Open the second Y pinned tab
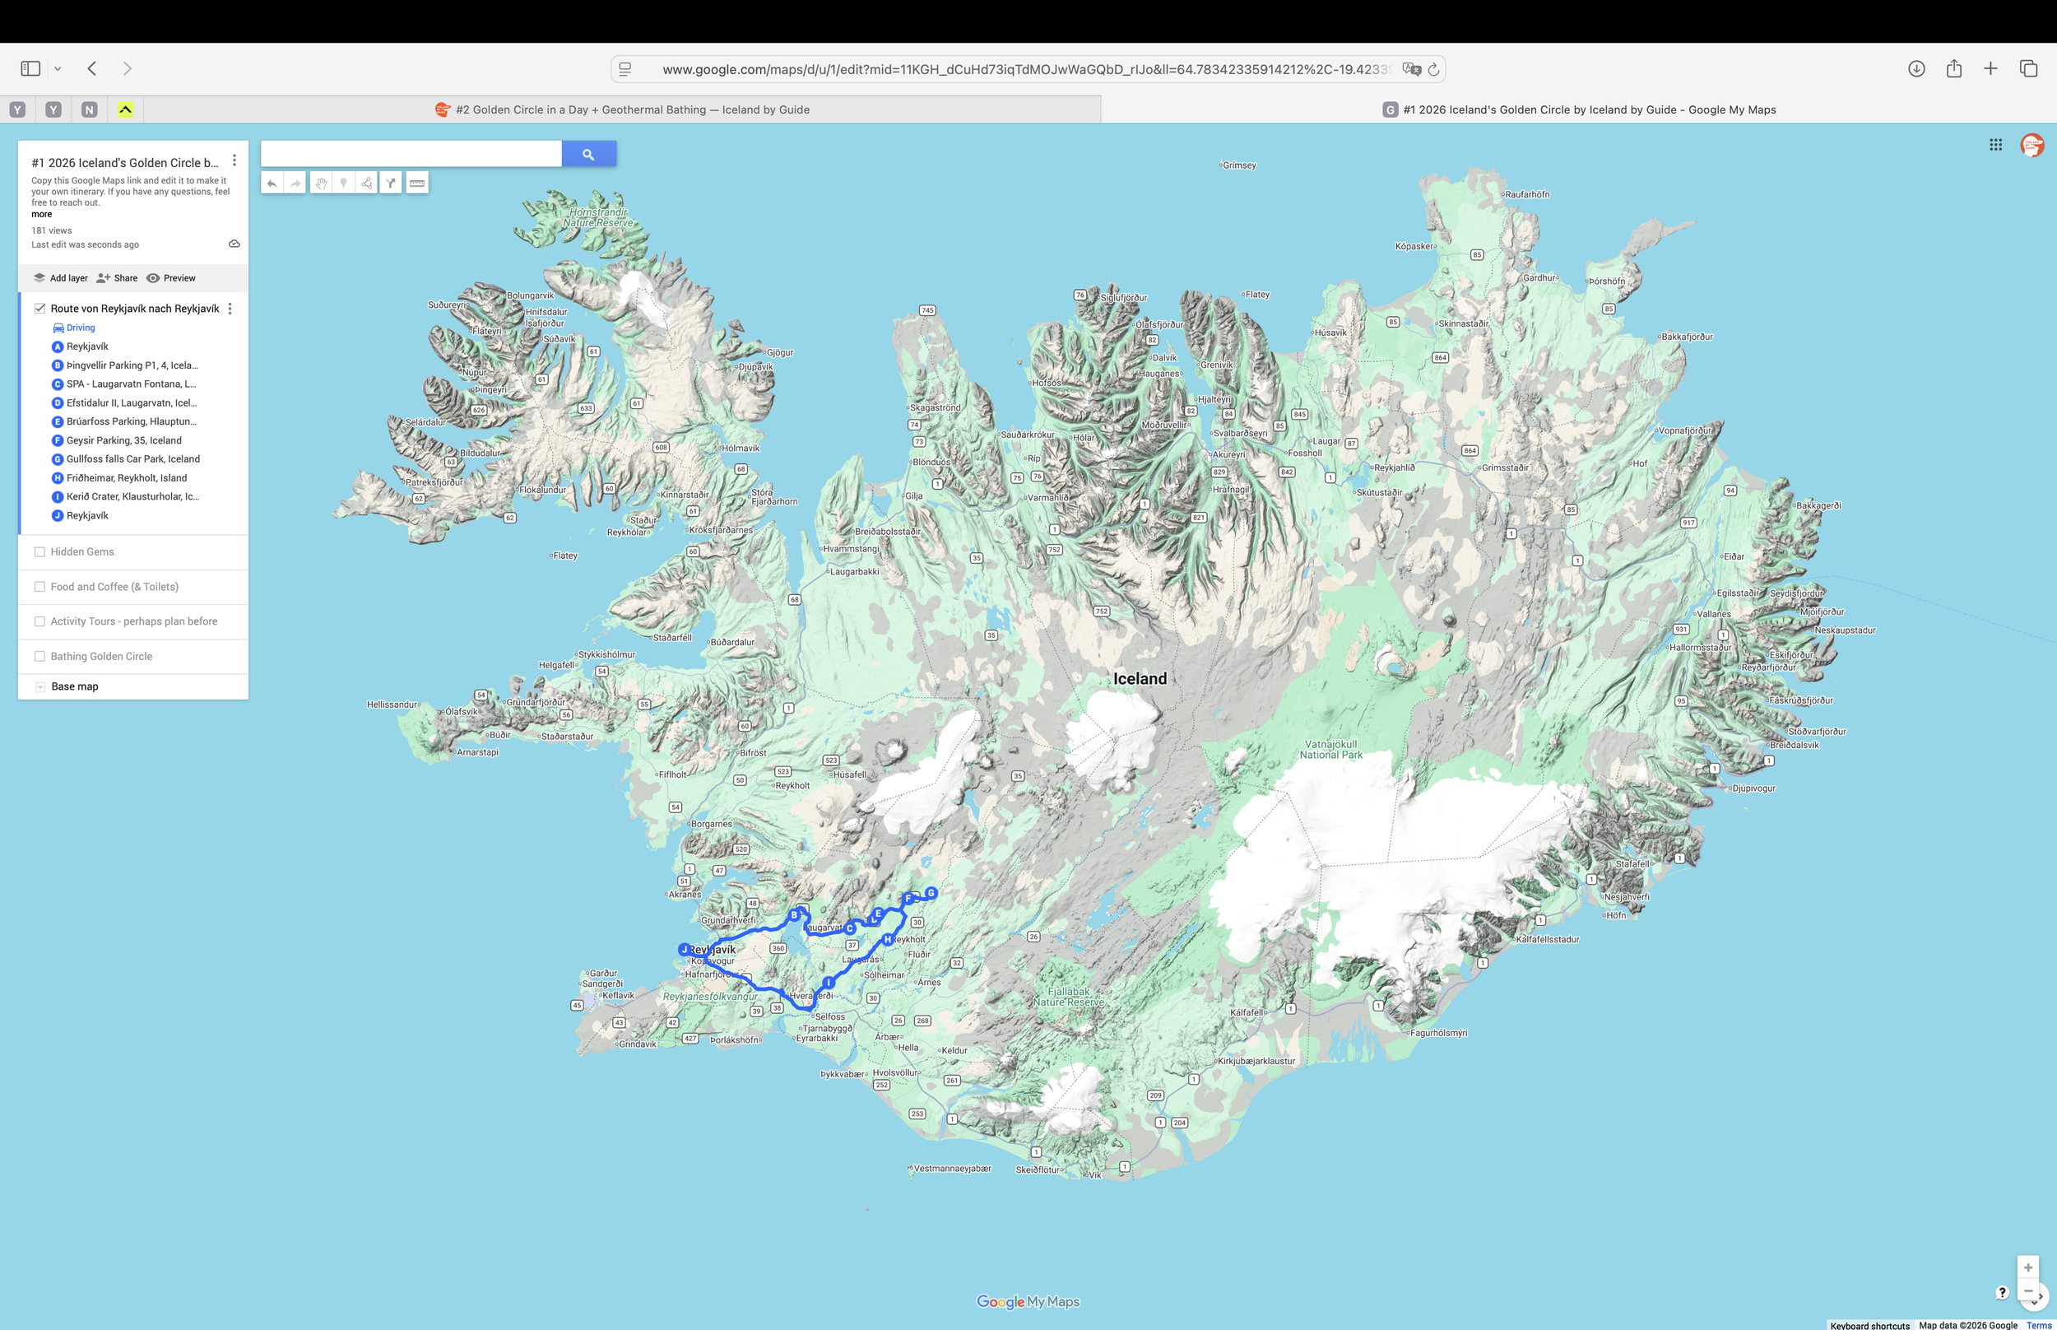The width and height of the screenshot is (2057, 1330). coord(53,109)
